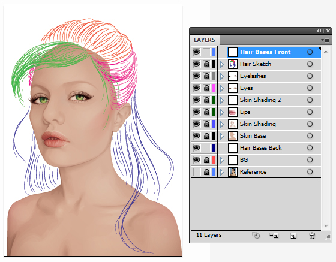Click the Make/Release Clipping Mask icon
The width and height of the screenshot is (336, 262).
(x=256, y=236)
